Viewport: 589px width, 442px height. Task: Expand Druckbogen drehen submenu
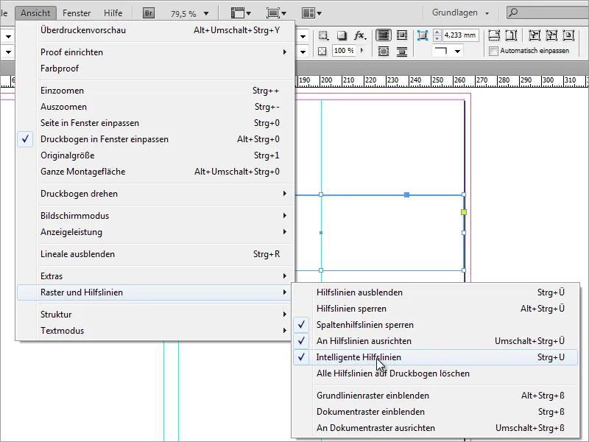point(155,194)
